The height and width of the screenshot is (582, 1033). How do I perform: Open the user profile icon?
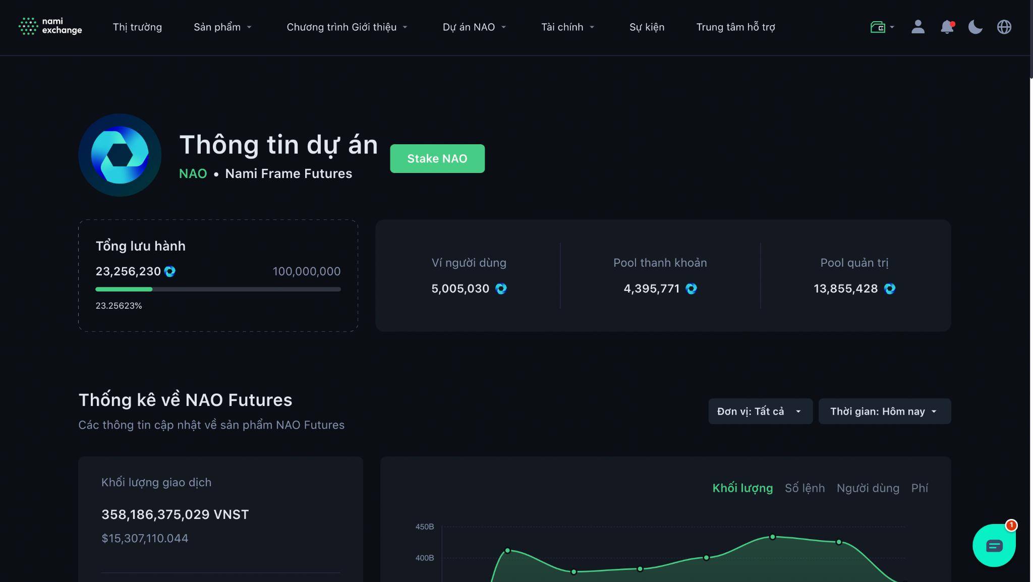tap(918, 27)
